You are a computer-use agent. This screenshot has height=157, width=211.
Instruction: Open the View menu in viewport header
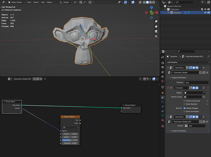pos(29,2)
